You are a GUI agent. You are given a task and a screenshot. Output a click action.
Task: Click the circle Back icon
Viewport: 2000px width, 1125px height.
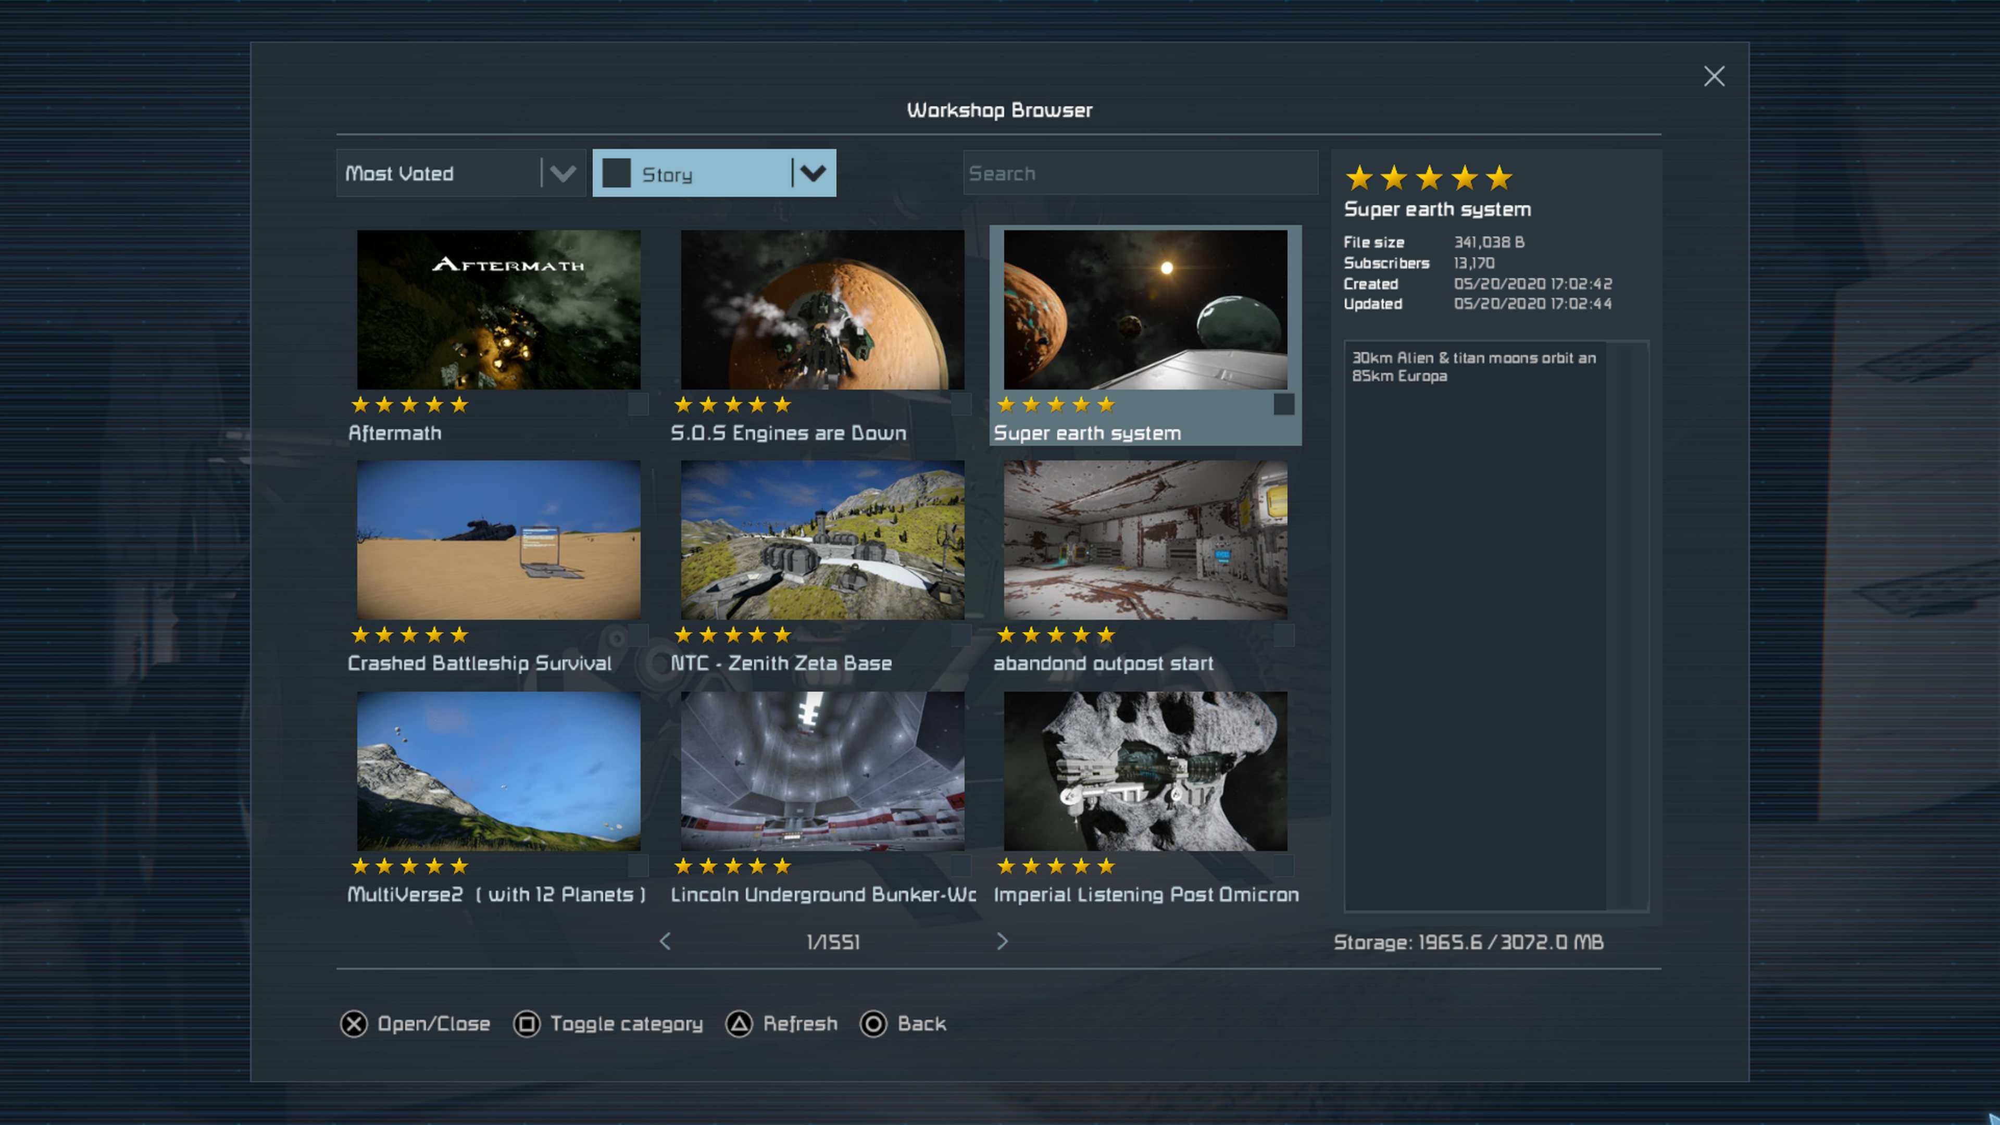pyautogui.click(x=873, y=1024)
